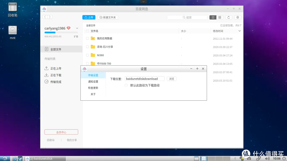Open the file manager taskbar icon
The image size is (287, 161).
(14, 158)
